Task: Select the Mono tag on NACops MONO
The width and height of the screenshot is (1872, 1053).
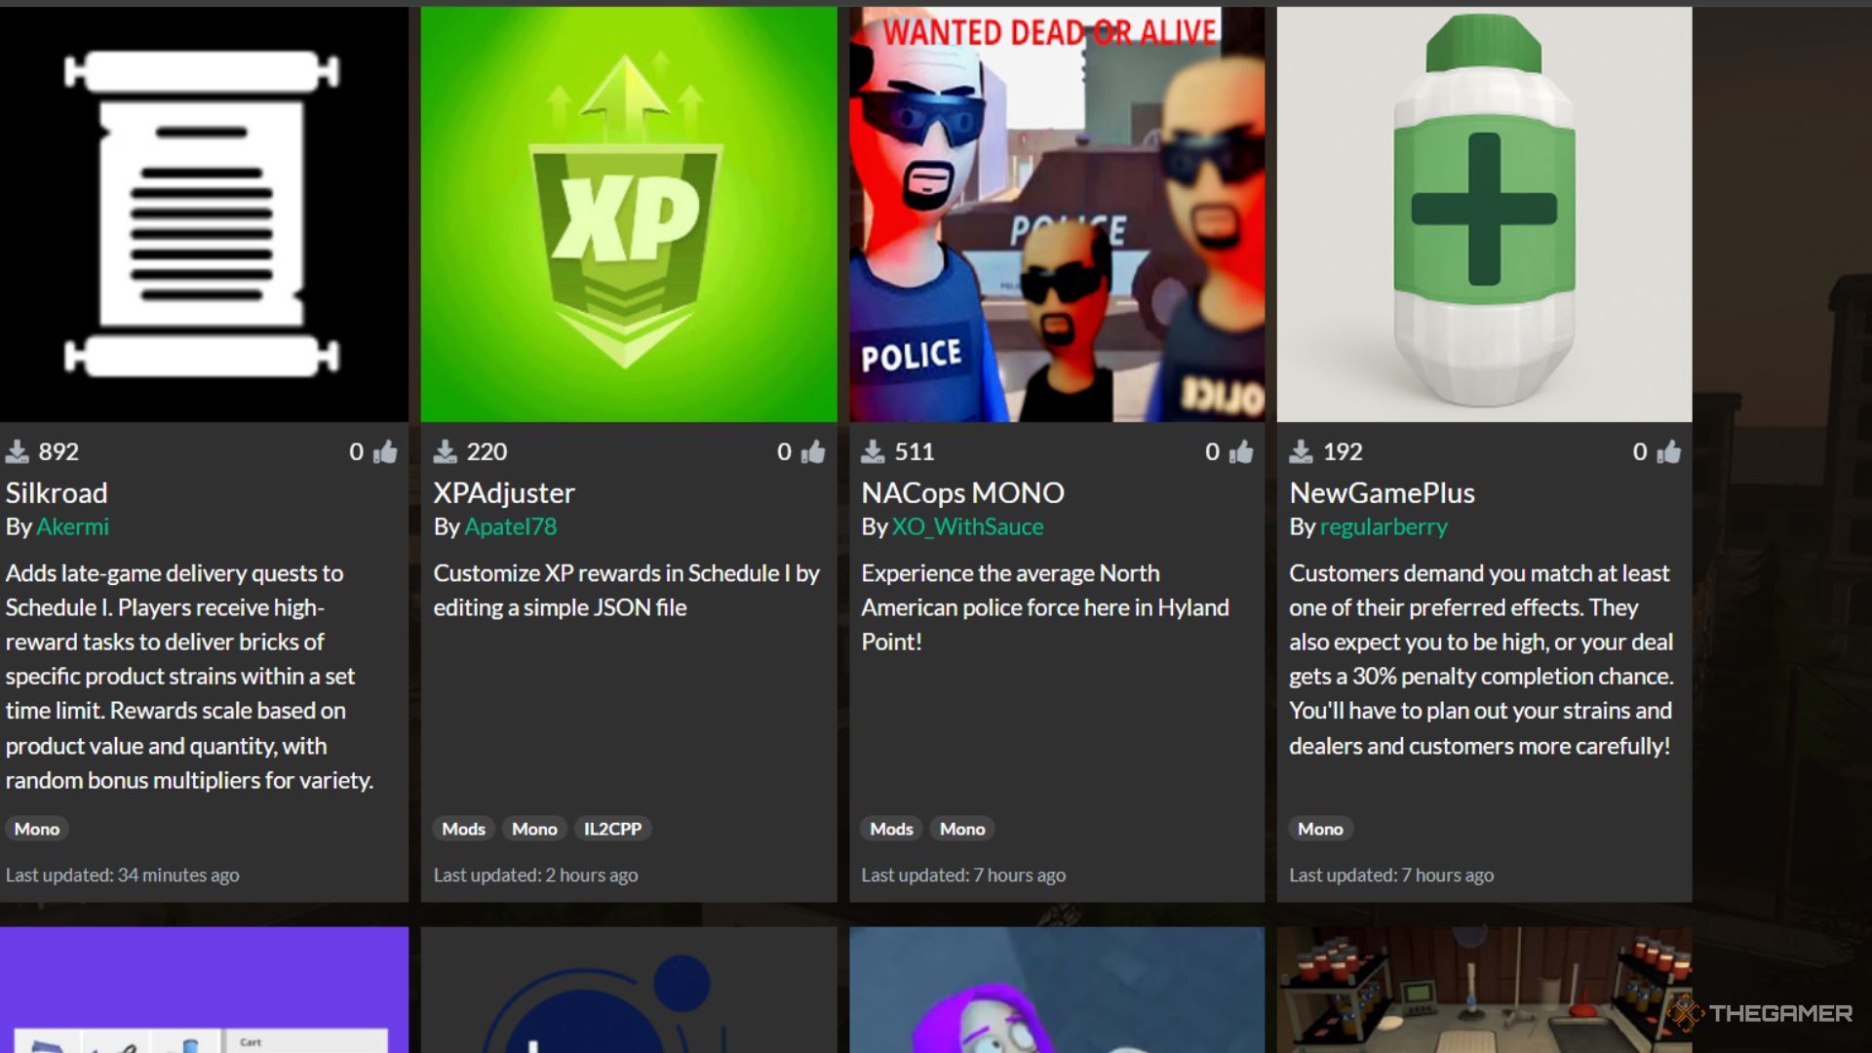Action: 962,829
